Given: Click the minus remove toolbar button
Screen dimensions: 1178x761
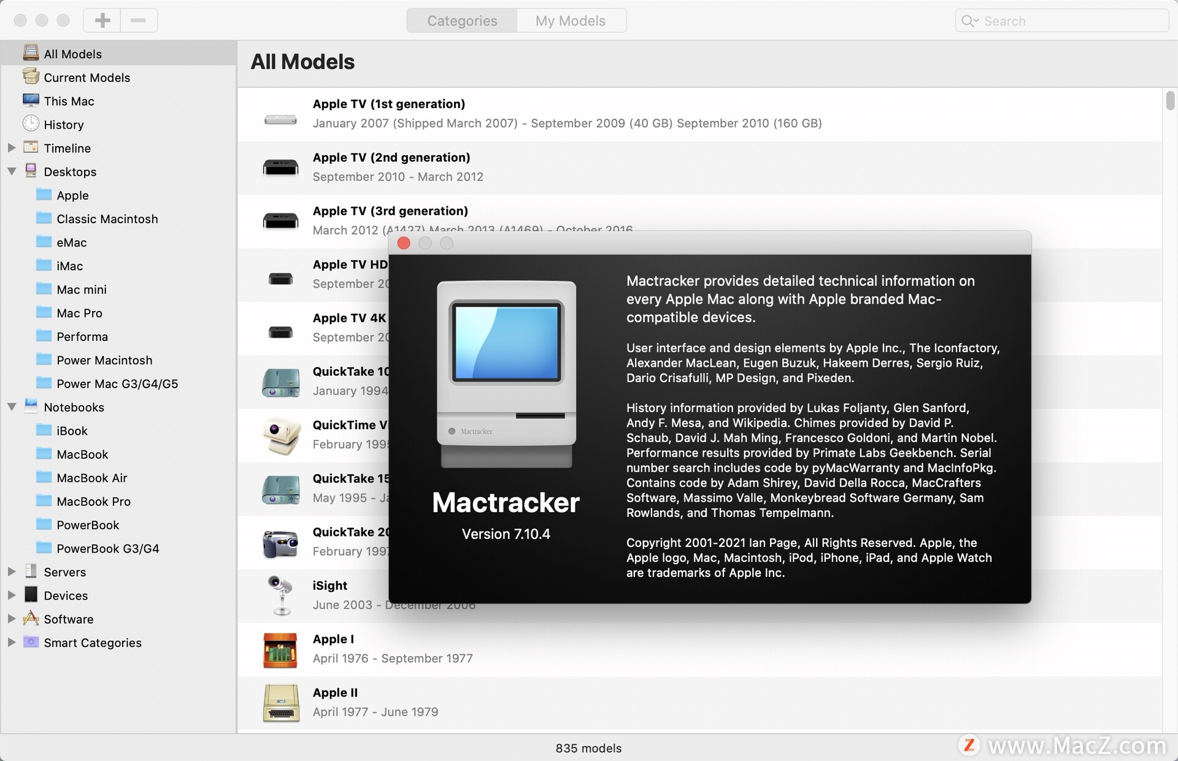Looking at the screenshot, I should tap(139, 20).
